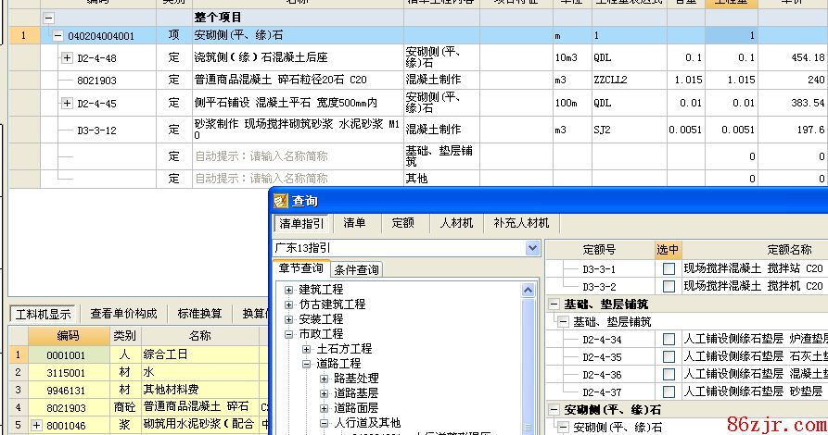Screen dimensions: 828x435
Task: Collapse the 基础、垫层铺筑 group header
Action: pyautogui.click(x=554, y=304)
